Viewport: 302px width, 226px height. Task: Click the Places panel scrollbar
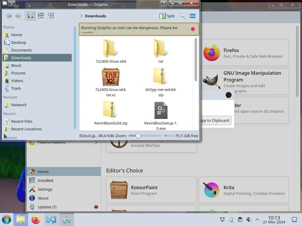click(75, 78)
